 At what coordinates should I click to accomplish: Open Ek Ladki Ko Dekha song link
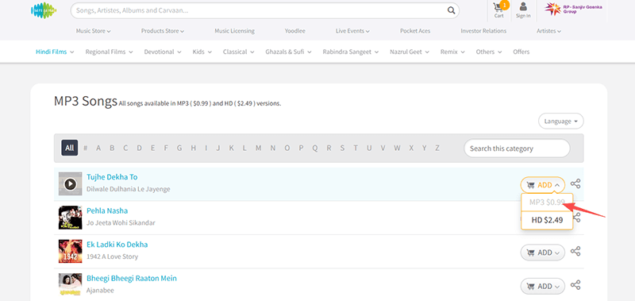click(117, 245)
